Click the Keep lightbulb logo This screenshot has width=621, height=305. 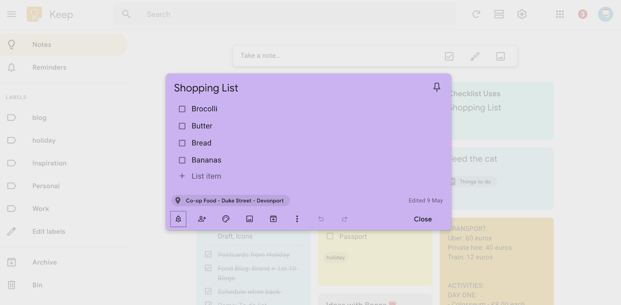tap(34, 14)
